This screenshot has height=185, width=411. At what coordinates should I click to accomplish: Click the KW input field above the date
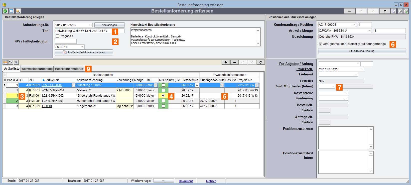click(x=66, y=41)
